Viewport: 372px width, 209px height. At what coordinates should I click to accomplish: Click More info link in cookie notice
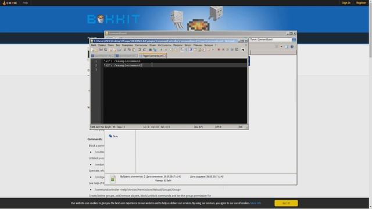click(256, 203)
